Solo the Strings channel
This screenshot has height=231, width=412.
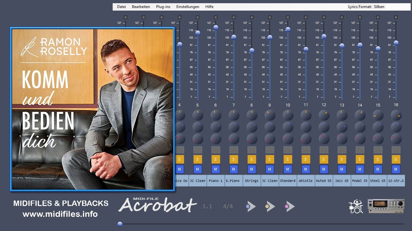coord(252,159)
